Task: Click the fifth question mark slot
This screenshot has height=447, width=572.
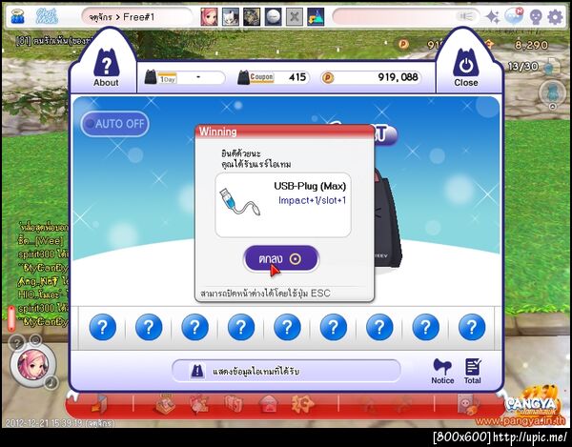Action: pyautogui.click(x=287, y=327)
